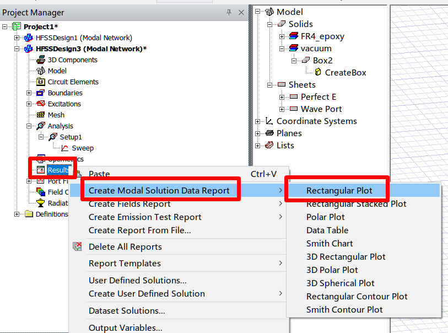Collapse the Setup1 node
The image size is (448, 333).
[41, 137]
